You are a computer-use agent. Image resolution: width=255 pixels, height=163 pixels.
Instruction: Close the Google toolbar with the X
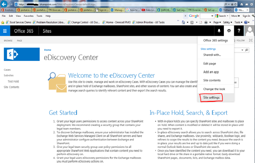185,16
